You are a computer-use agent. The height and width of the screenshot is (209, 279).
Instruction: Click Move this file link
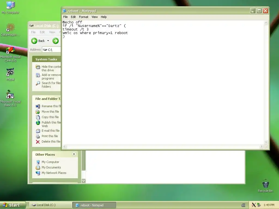(x=50, y=112)
